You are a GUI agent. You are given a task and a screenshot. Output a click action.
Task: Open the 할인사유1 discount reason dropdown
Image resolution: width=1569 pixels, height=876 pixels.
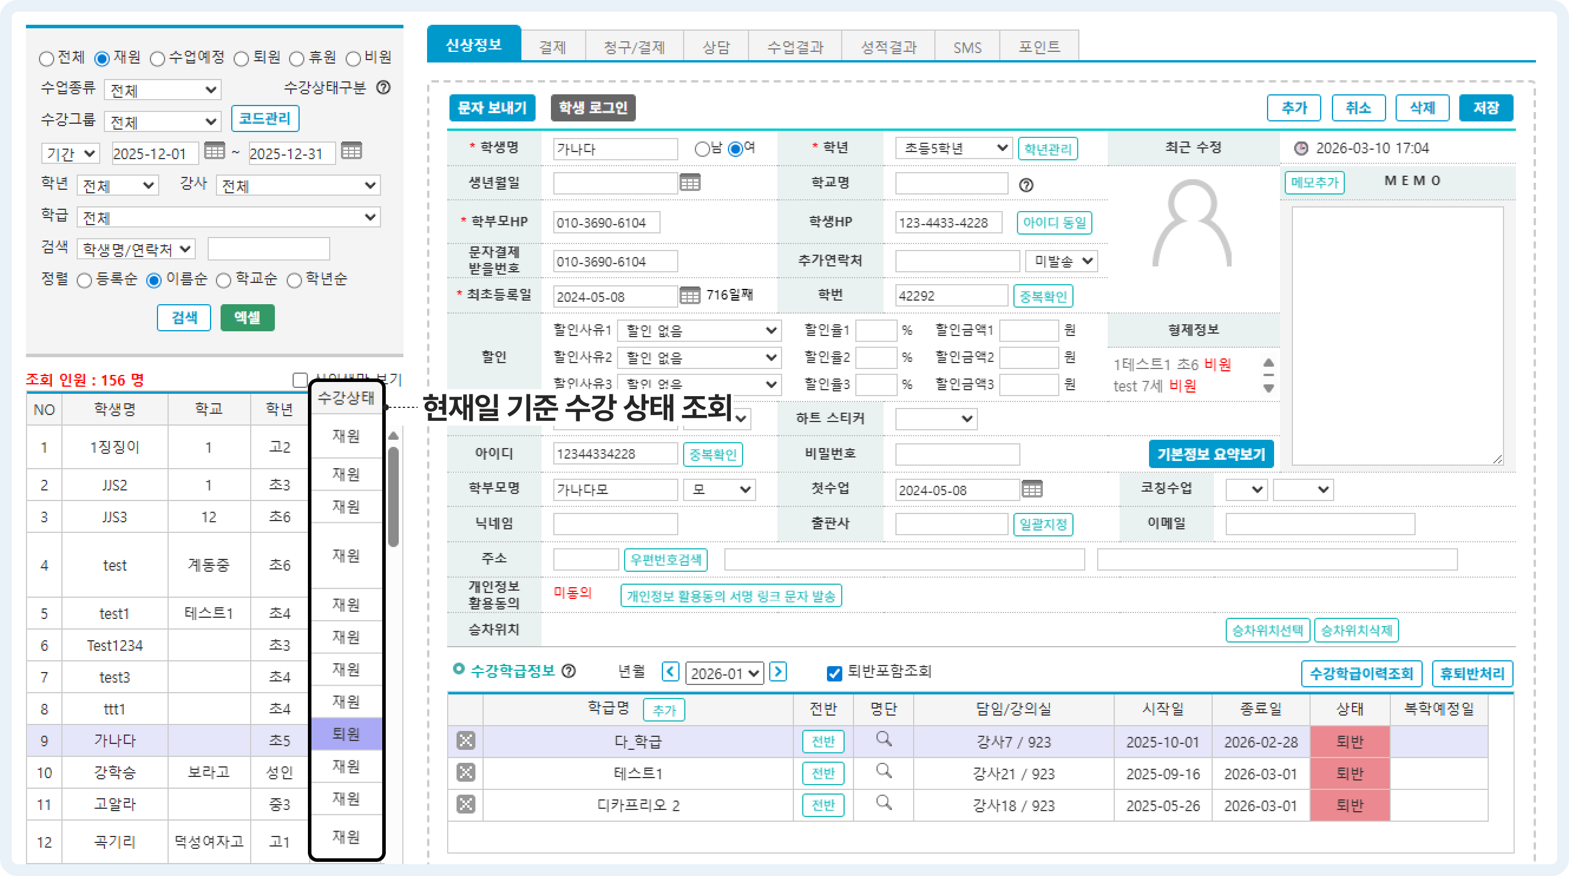(699, 331)
